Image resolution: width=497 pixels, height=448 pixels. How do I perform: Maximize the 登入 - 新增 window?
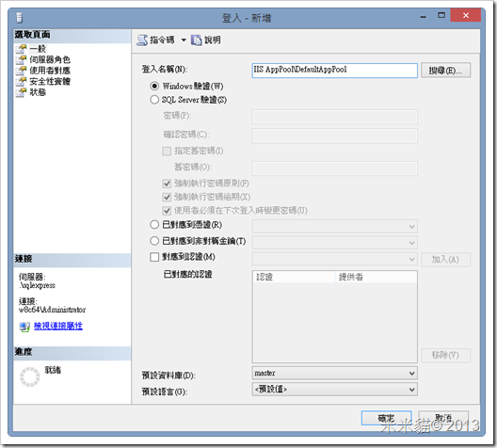(x=441, y=15)
